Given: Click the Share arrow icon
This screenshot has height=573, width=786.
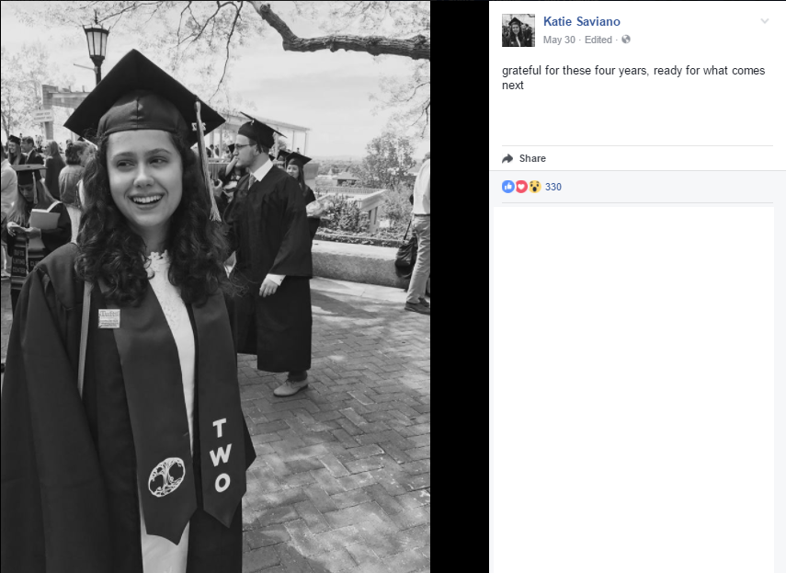Looking at the screenshot, I should click(507, 159).
